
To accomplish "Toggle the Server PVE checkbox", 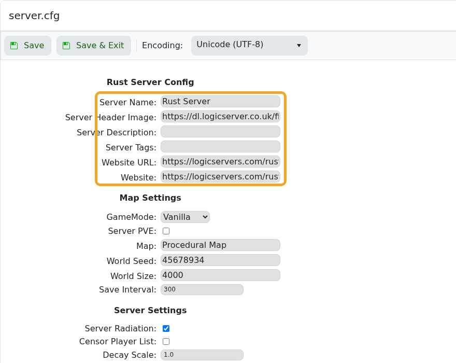I will click(166, 231).
